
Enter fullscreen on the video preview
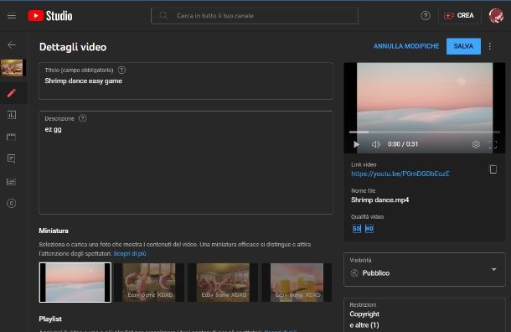pyautogui.click(x=493, y=144)
